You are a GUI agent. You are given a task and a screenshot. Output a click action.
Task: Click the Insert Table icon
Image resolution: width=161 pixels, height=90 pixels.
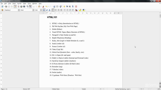[57, 6]
